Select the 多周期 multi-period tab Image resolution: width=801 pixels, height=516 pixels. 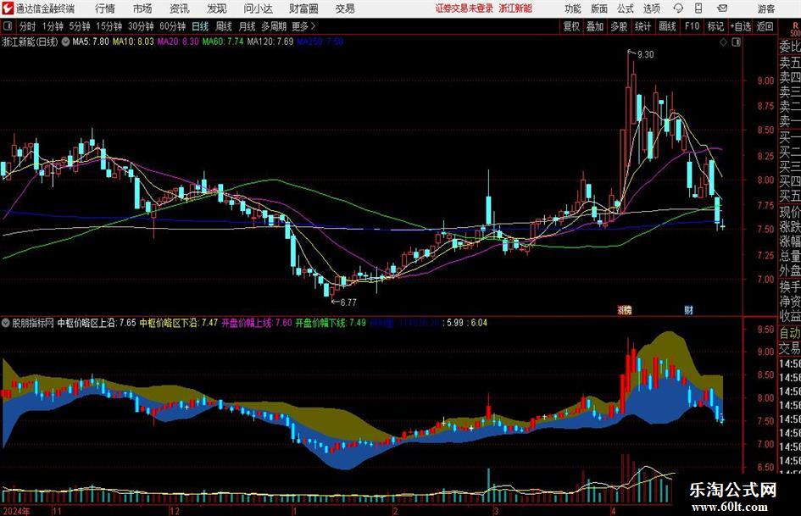tap(274, 26)
